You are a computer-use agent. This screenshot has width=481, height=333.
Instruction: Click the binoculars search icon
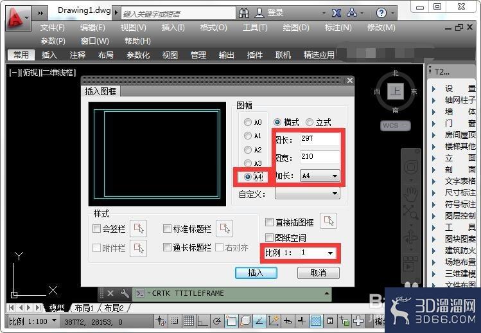click(244, 13)
